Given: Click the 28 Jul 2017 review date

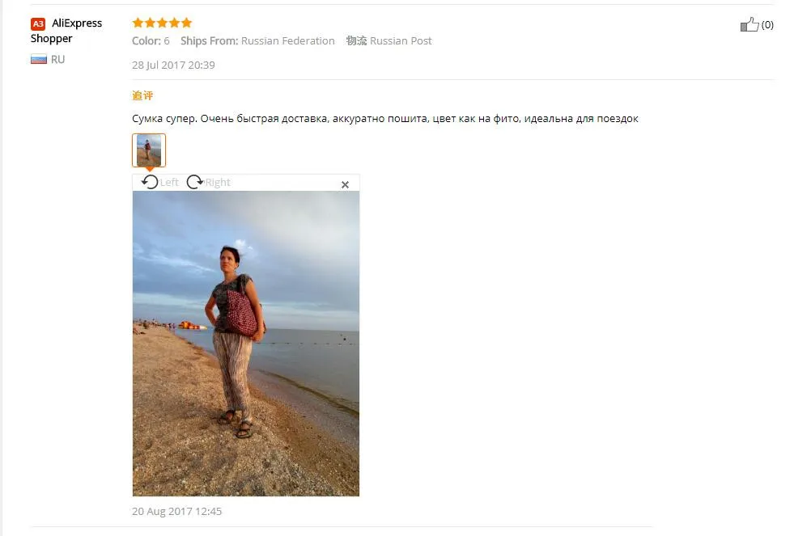Looking at the screenshot, I should click(x=173, y=65).
